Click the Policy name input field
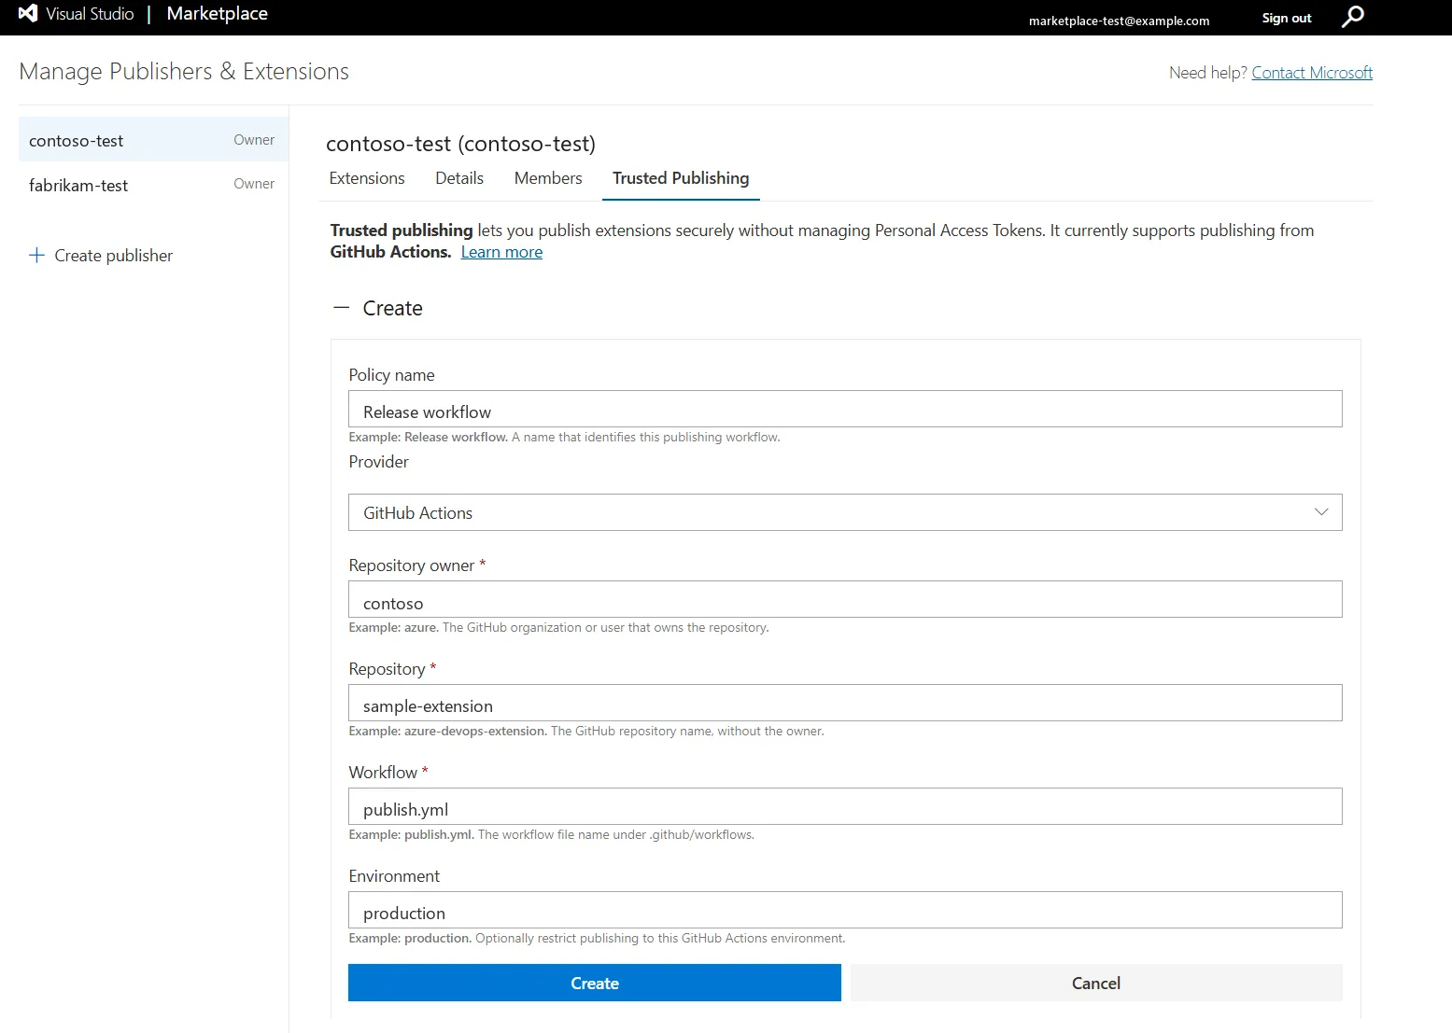 click(x=845, y=409)
